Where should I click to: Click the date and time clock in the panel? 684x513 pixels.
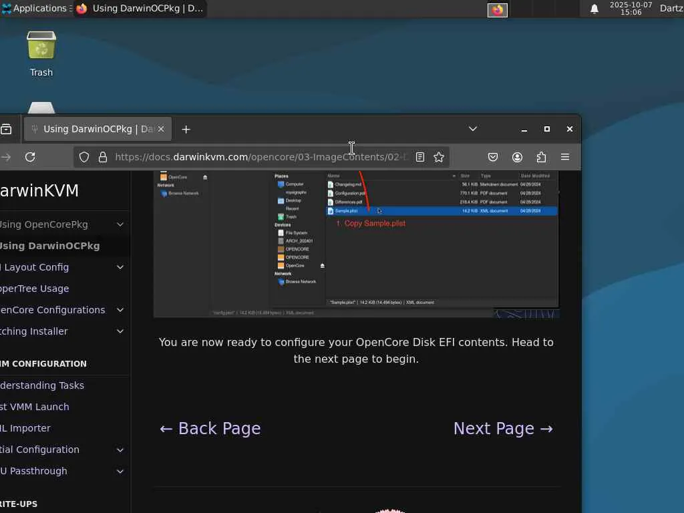pyautogui.click(x=631, y=8)
